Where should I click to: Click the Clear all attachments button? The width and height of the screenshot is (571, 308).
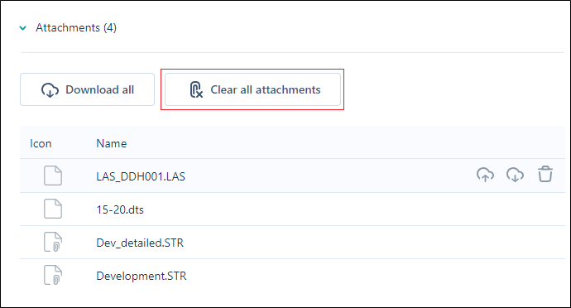pyautogui.click(x=252, y=89)
